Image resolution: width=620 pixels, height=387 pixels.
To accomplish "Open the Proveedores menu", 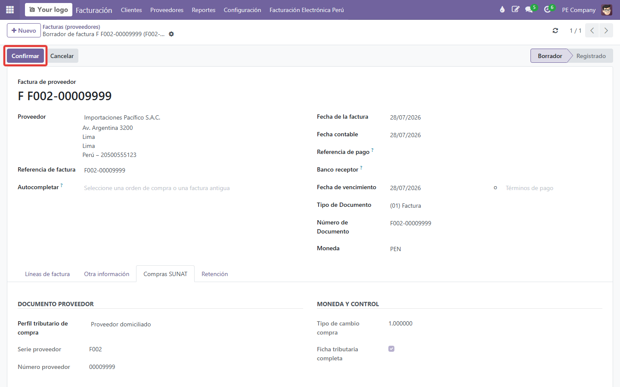I will click(x=167, y=10).
